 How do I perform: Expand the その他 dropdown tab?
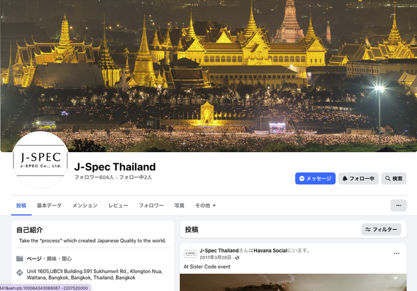(x=205, y=205)
